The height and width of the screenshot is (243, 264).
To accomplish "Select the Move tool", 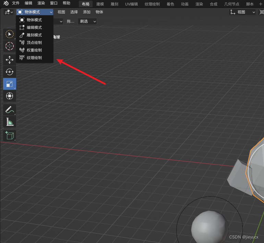I will tap(10, 60).
